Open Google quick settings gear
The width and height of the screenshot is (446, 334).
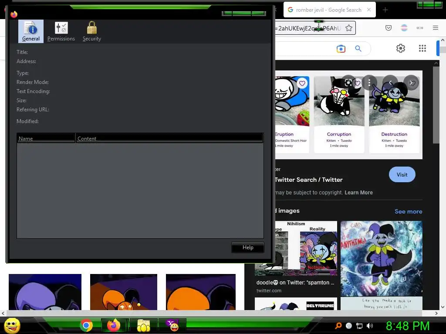(x=401, y=48)
